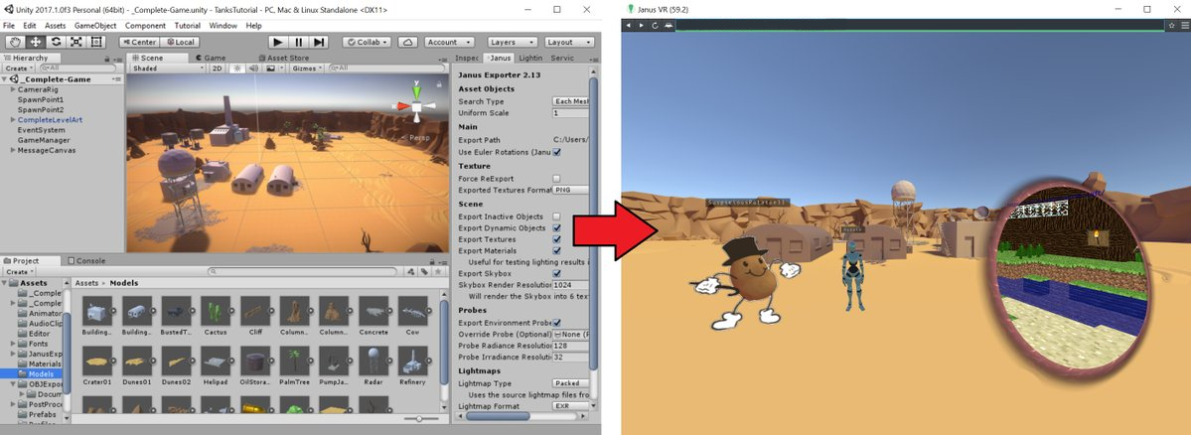Click search by type icon in Project panel
This screenshot has height=435, width=1191.
[x=412, y=271]
